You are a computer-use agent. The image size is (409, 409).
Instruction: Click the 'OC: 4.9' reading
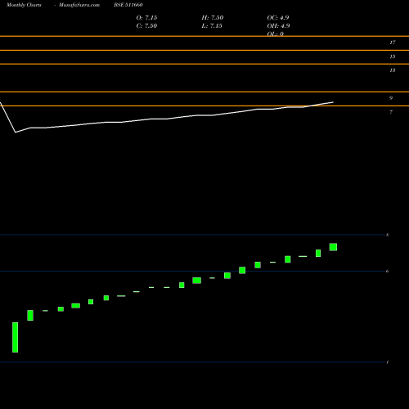pos(278,17)
